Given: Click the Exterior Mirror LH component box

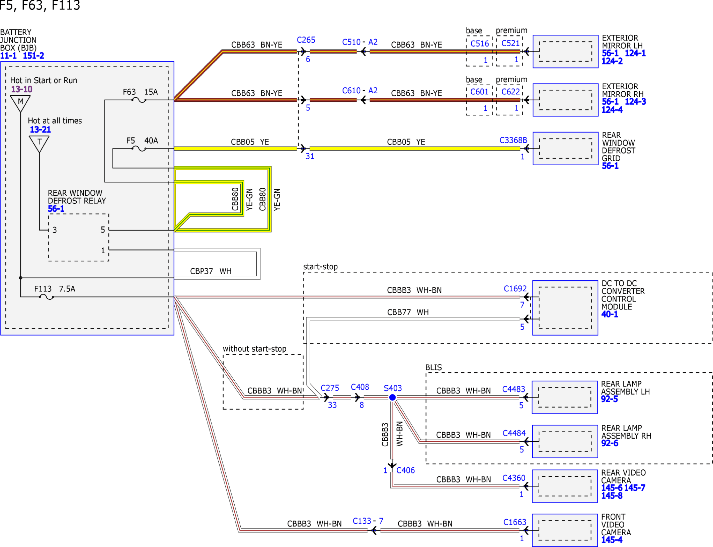Looking at the screenshot, I should click(x=565, y=52).
